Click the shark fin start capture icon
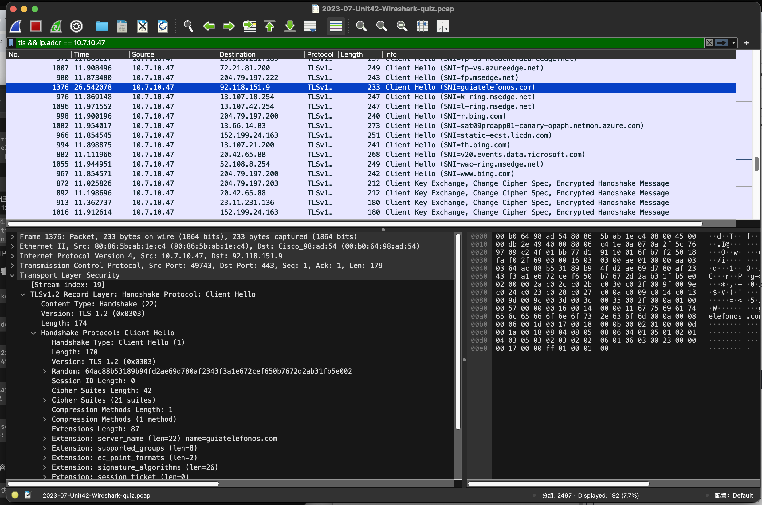The width and height of the screenshot is (762, 505). (15, 26)
